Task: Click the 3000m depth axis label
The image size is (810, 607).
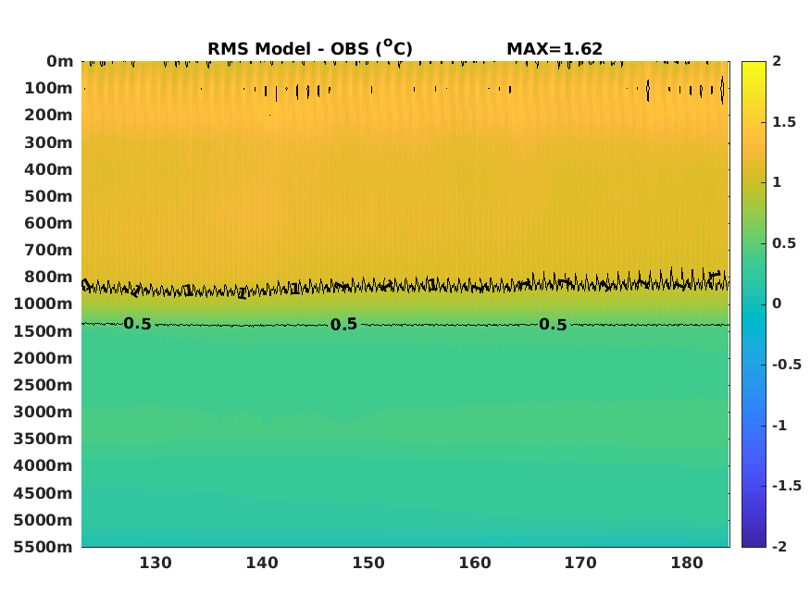Action: point(44,412)
